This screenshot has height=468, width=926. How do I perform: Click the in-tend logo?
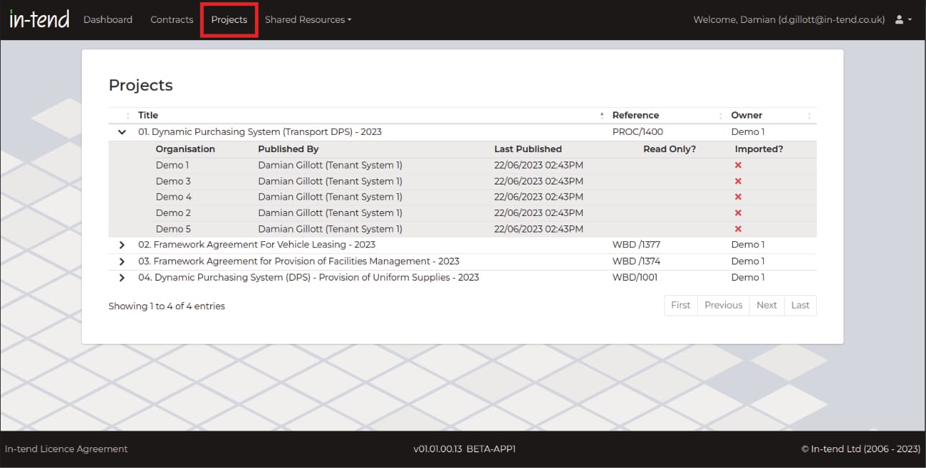coord(39,19)
